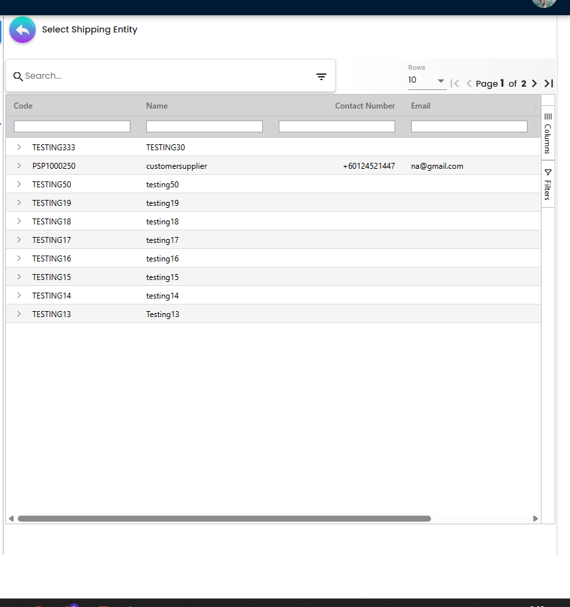Open the Rows per page dropdown
The height and width of the screenshot is (607, 570).
(x=427, y=81)
